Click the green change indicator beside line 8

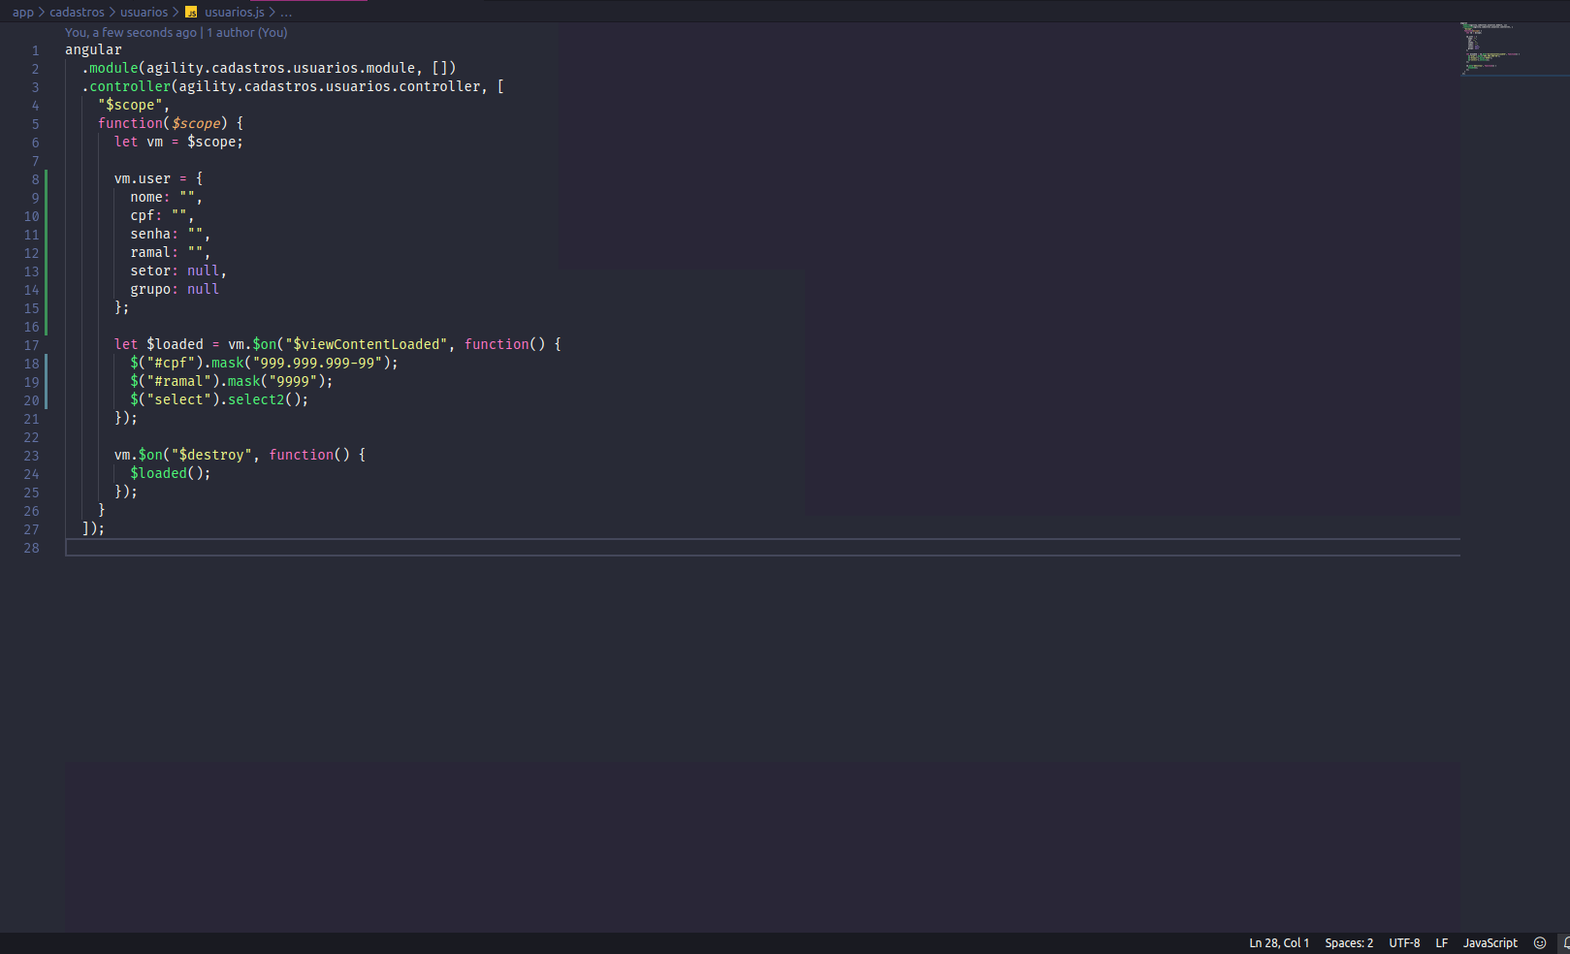pos(46,178)
